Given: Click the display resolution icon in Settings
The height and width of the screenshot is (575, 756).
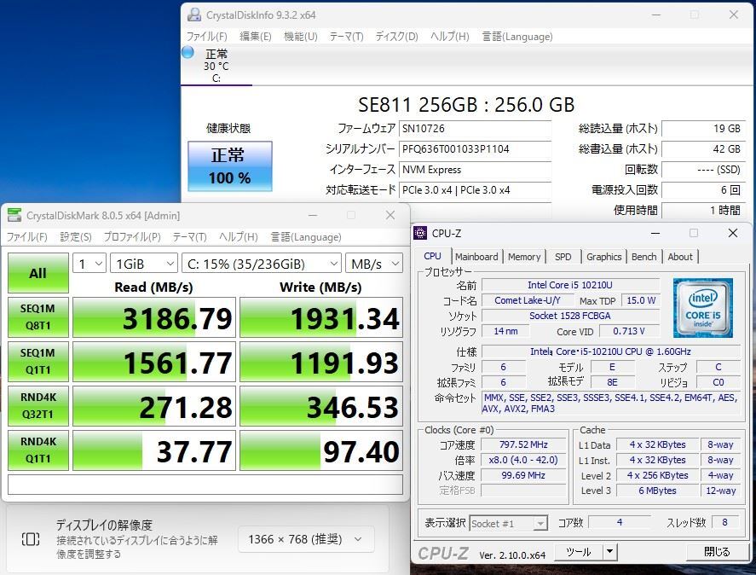Looking at the screenshot, I should pyautogui.click(x=31, y=539).
